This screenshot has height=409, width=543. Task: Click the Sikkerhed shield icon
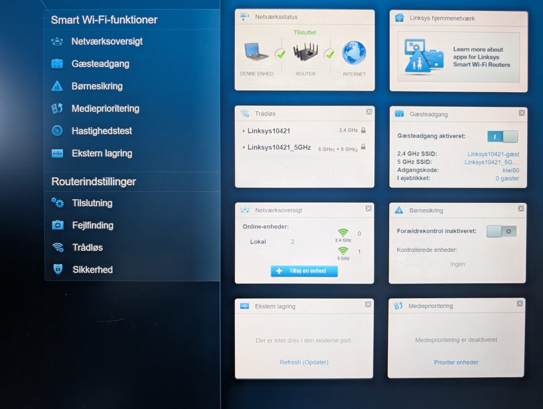coord(58,269)
